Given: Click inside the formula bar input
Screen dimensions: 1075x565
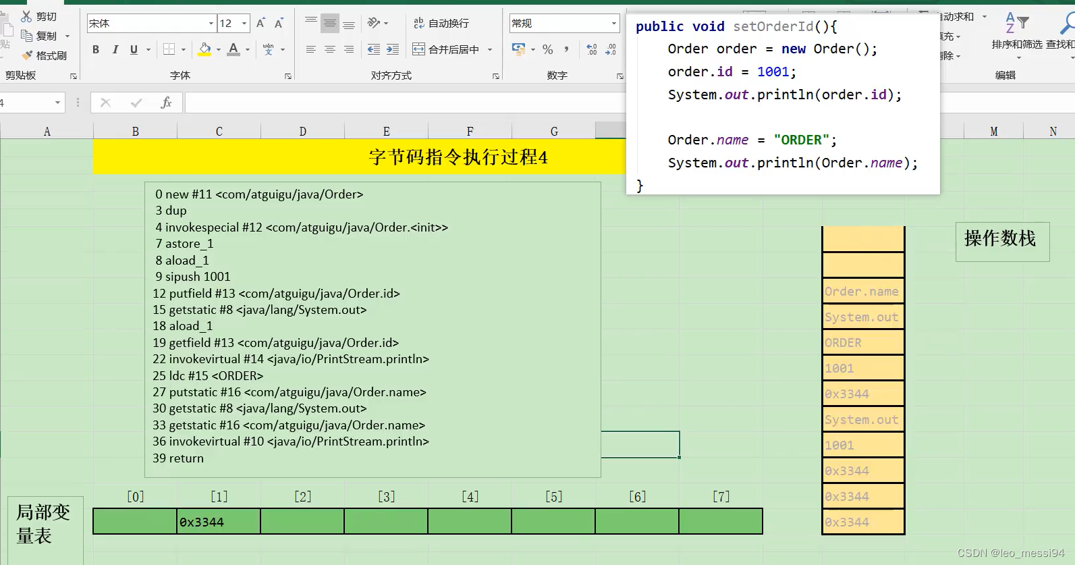Looking at the screenshot, I should [406, 103].
